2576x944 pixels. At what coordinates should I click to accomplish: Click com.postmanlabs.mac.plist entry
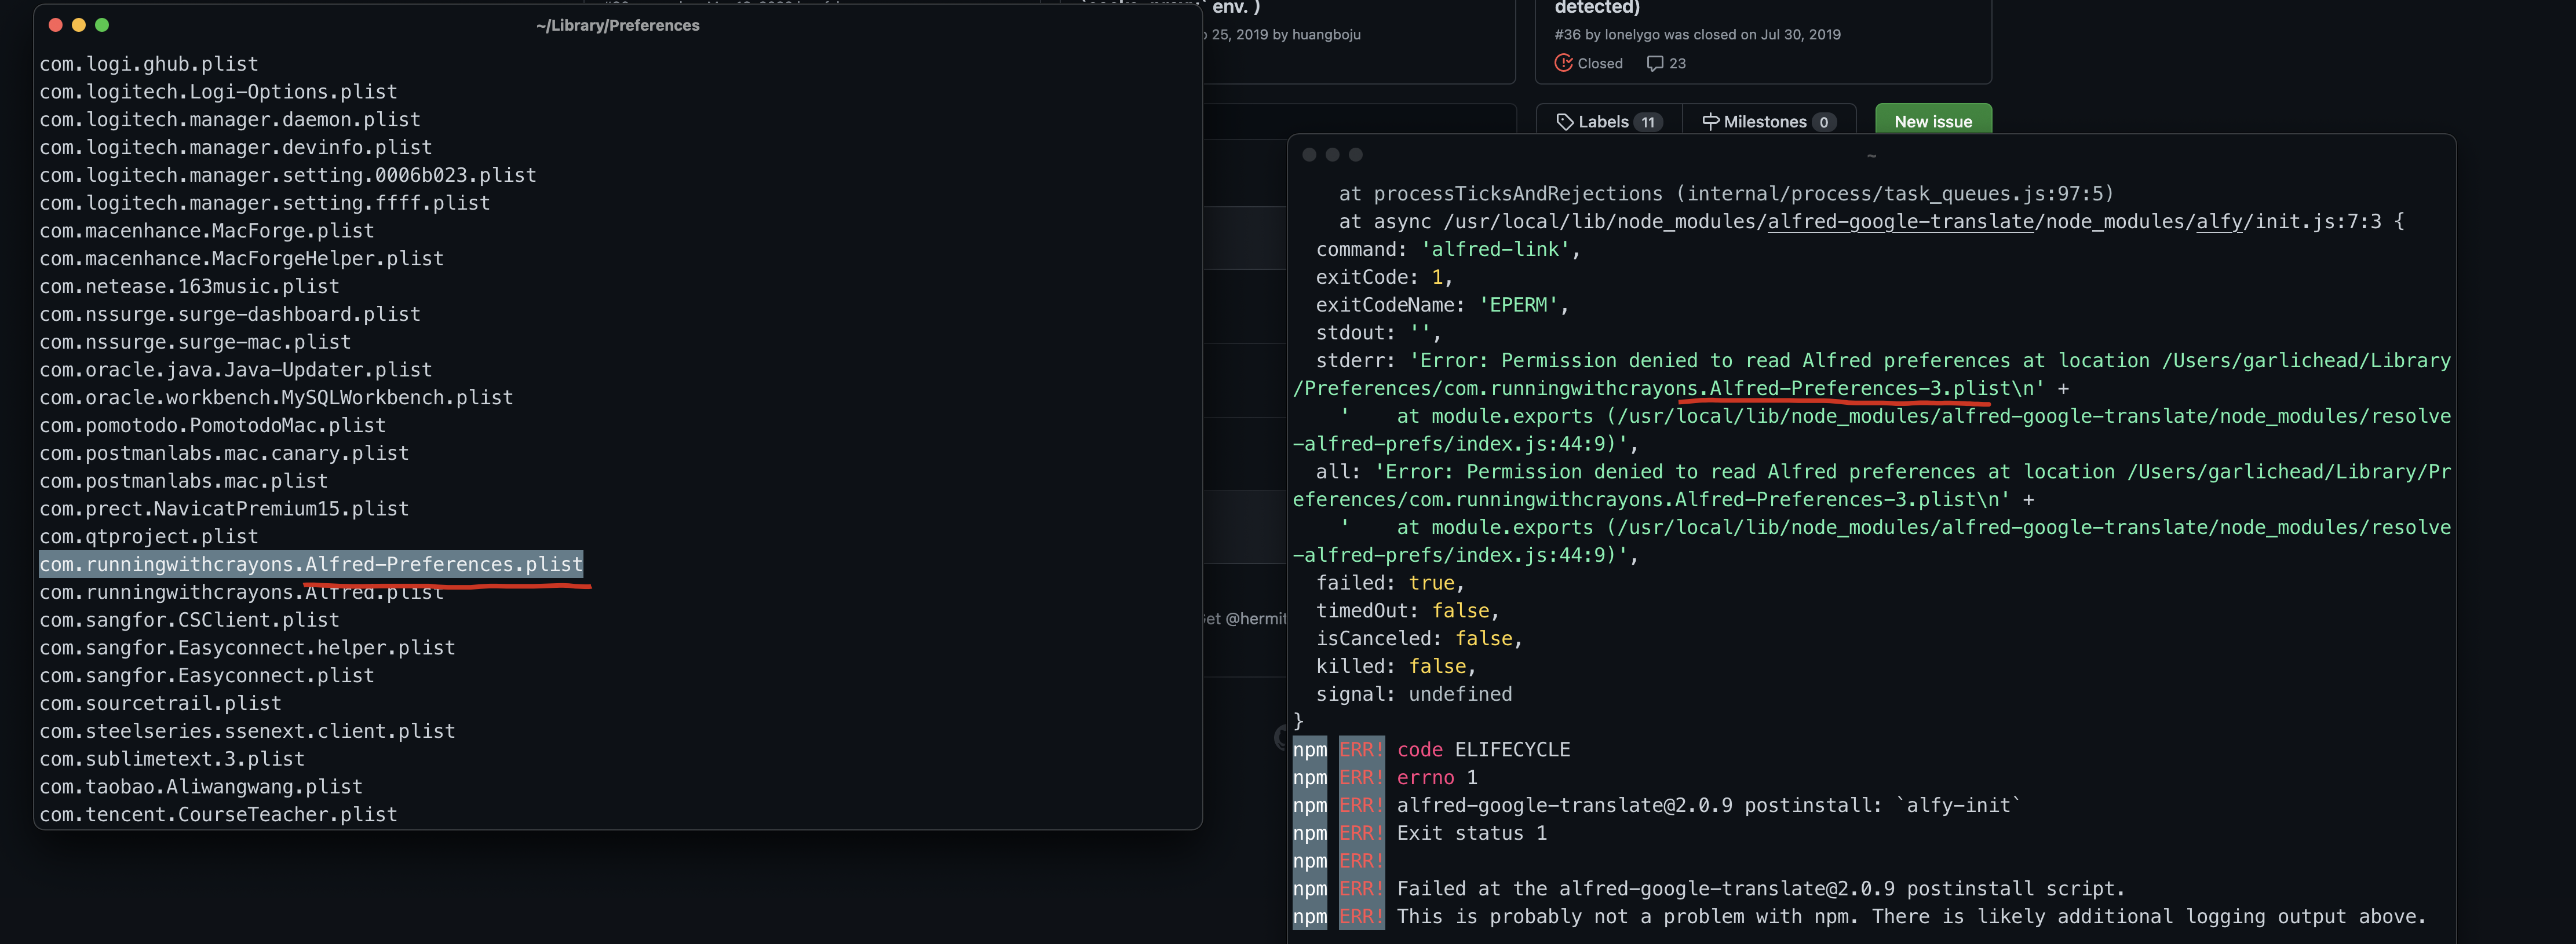click(183, 481)
